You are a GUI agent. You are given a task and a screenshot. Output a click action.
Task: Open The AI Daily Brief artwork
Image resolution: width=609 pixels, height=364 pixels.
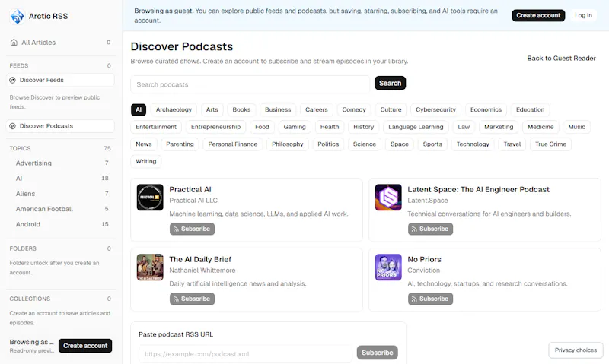click(150, 267)
